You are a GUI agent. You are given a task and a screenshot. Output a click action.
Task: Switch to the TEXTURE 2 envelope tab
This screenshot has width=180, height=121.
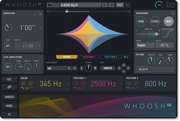tap(111, 57)
